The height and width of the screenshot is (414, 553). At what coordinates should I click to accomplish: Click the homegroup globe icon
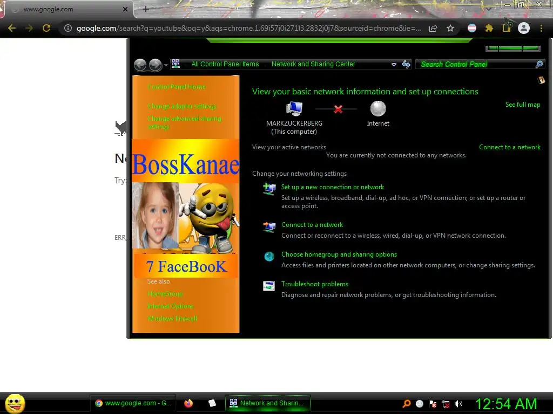point(269,257)
